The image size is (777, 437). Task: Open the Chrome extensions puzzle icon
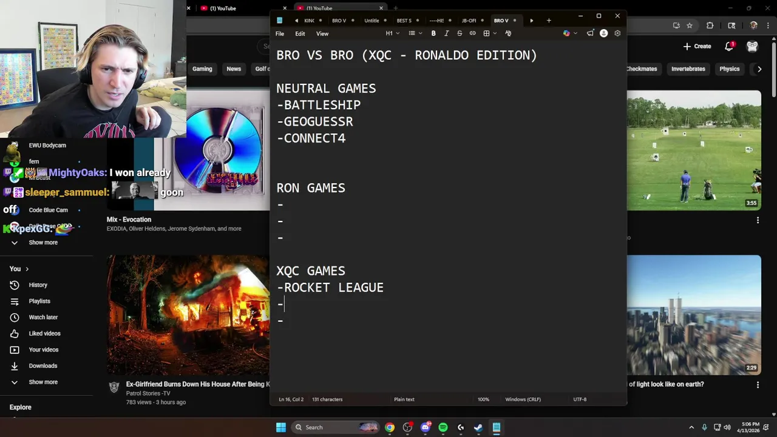(x=710, y=25)
